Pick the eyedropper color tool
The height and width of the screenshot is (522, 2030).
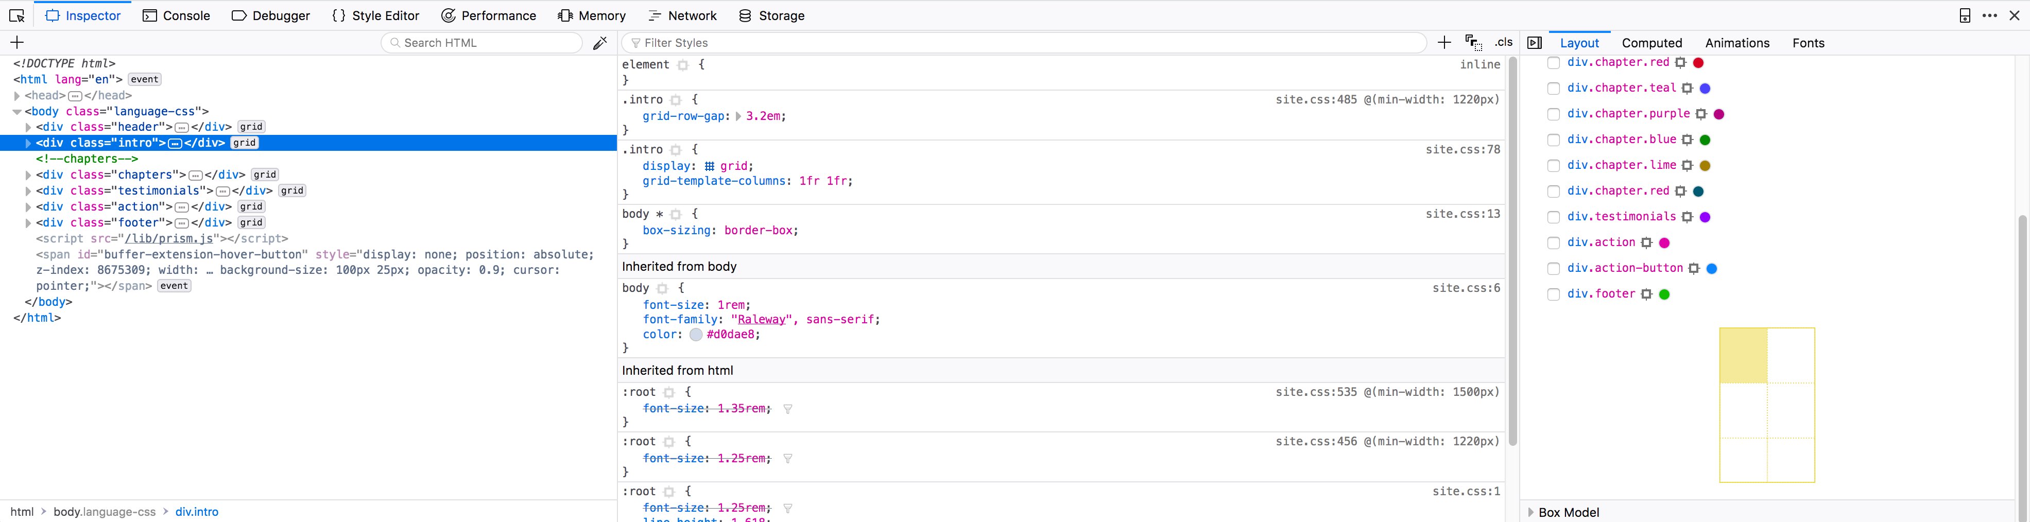click(600, 43)
